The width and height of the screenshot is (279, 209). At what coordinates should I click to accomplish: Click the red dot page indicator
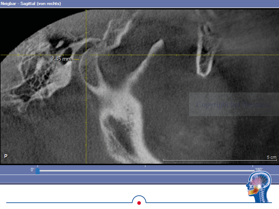point(139,203)
